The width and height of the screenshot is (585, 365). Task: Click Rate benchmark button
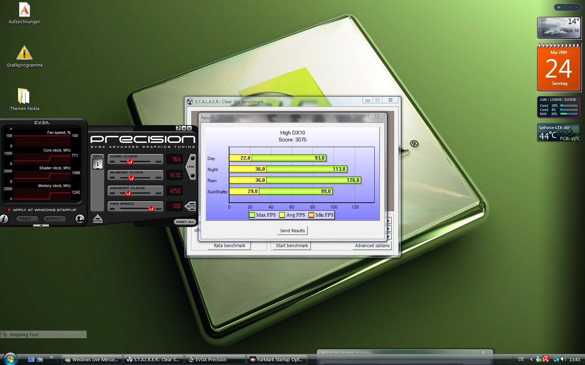[229, 245]
